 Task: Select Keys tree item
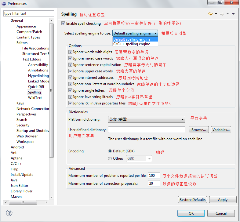point(20,103)
